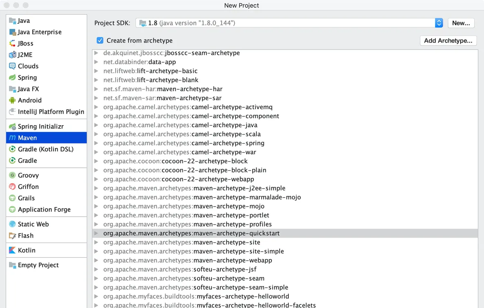Select maven-archetype-sar row

pos(285,98)
